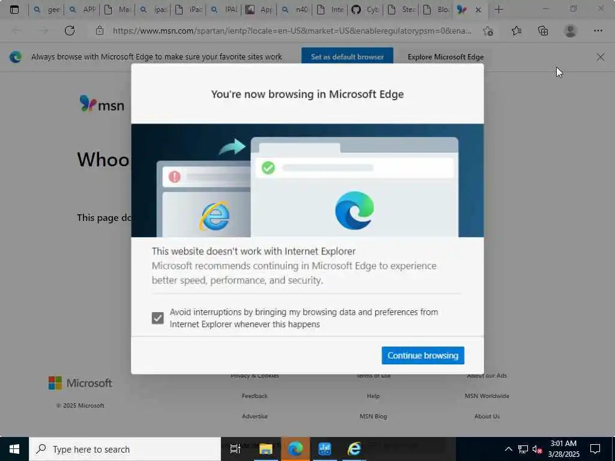
Task: Click the muted volume tray icon
Action: [537, 449]
